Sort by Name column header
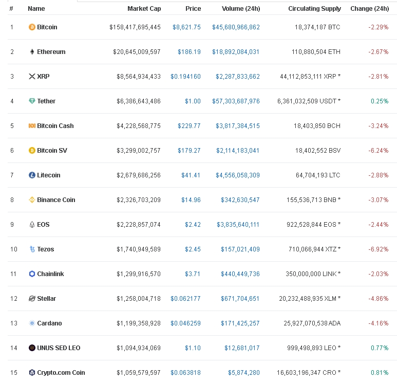This screenshot has height=382, width=397. [x=36, y=9]
